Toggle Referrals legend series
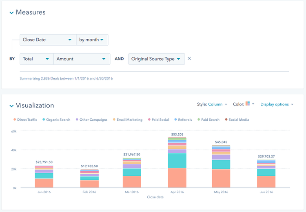The image size is (306, 212). [183, 119]
